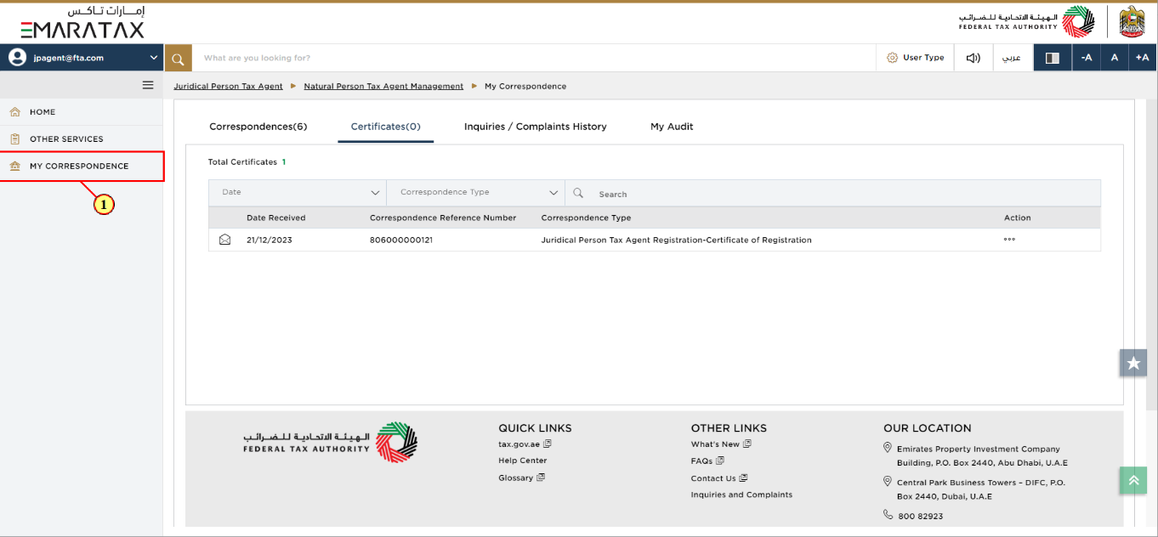1158x537 pixels.
Task: Click the Correspondence Reference Number column header
Action: [x=443, y=218]
